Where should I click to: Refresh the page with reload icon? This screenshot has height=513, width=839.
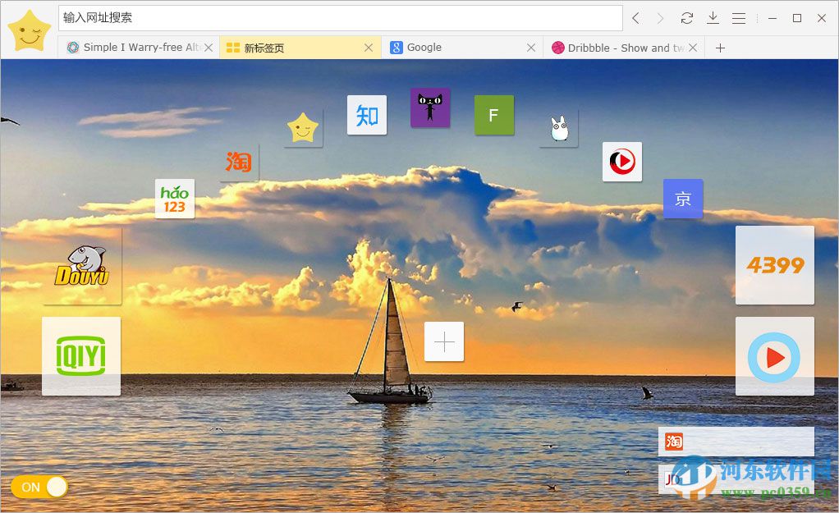coord(686,18)
